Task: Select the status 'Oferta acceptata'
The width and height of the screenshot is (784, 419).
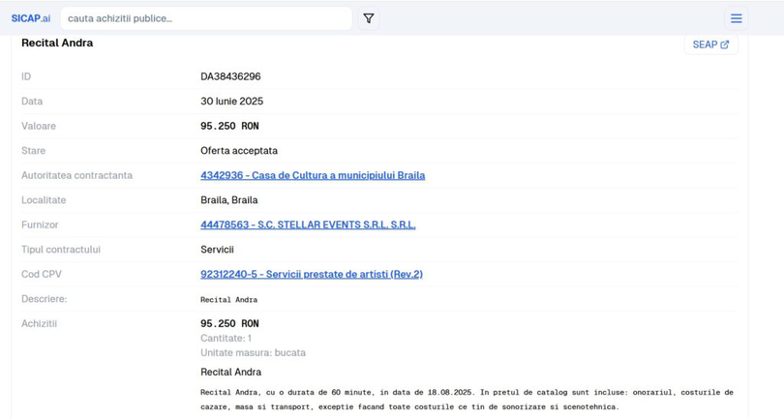Action: tap(239, 151)
